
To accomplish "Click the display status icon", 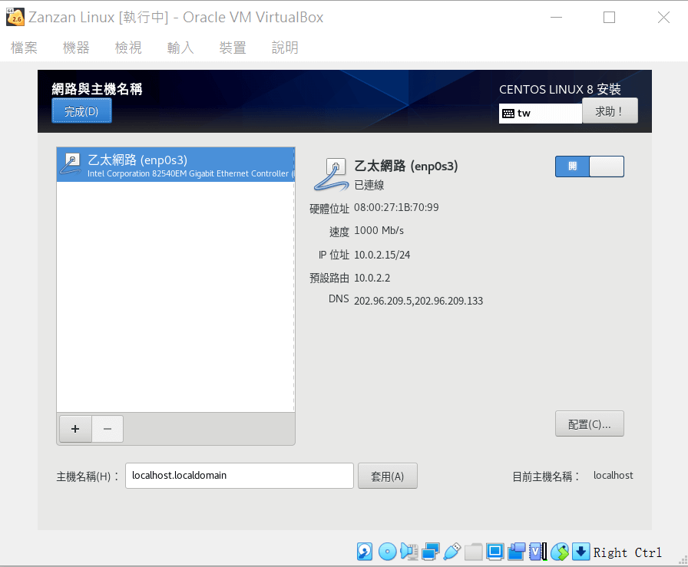I will 495,552.
